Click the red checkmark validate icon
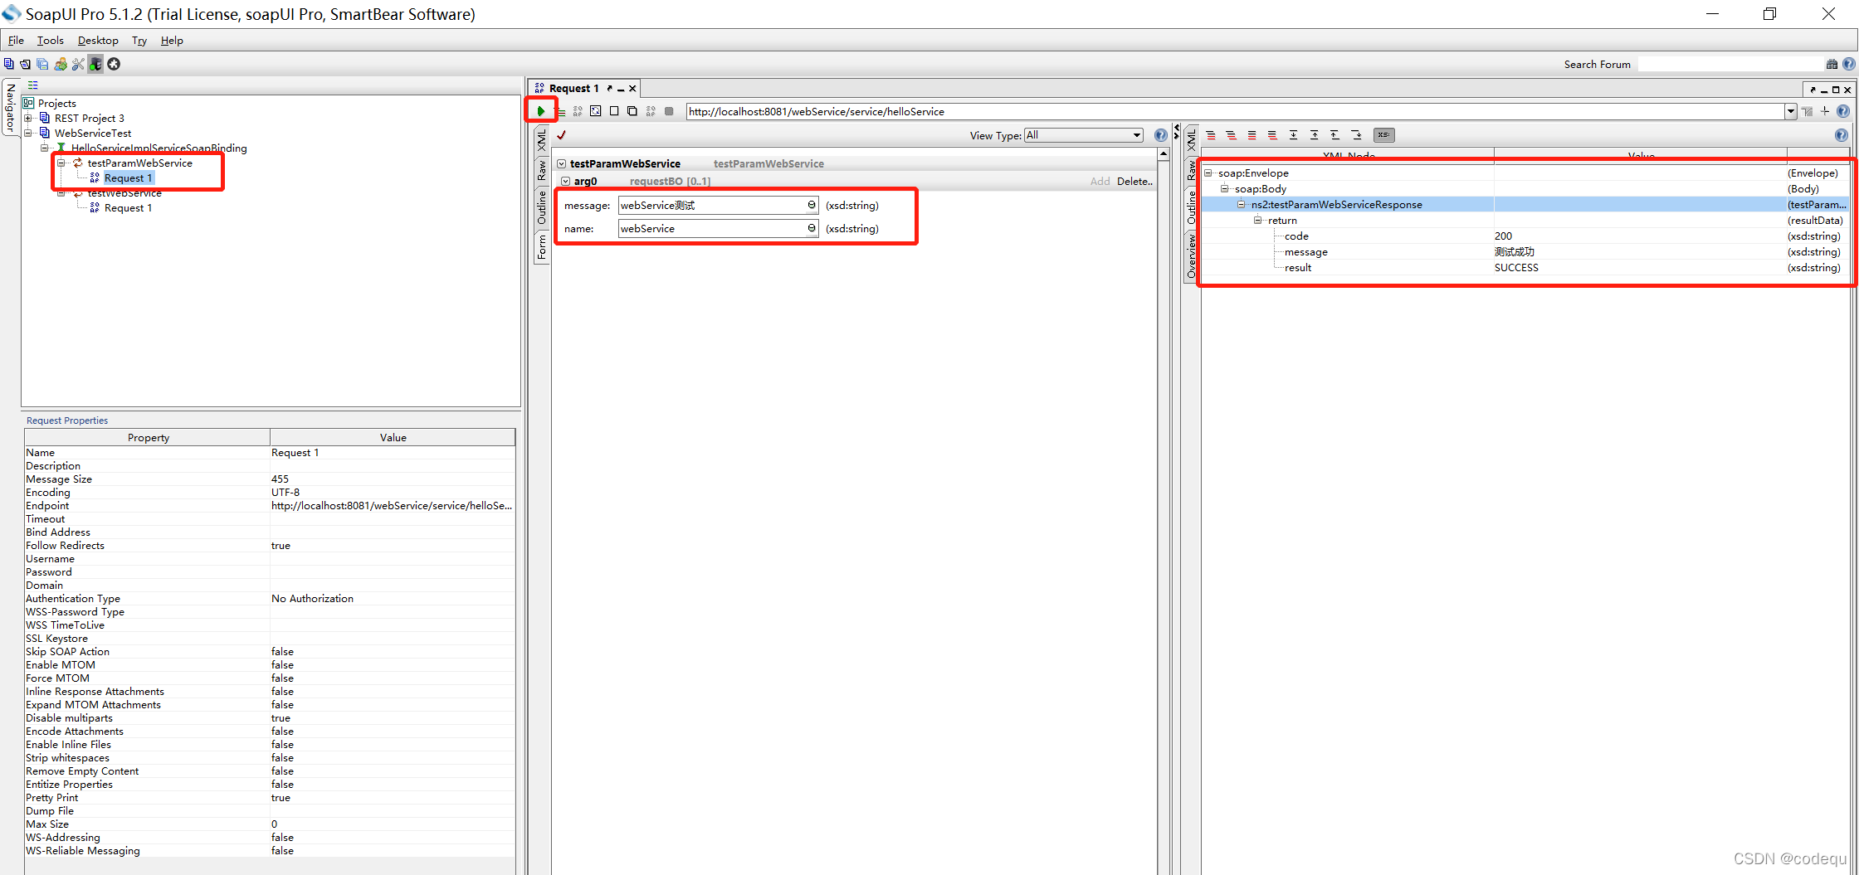 coord(562,135)
